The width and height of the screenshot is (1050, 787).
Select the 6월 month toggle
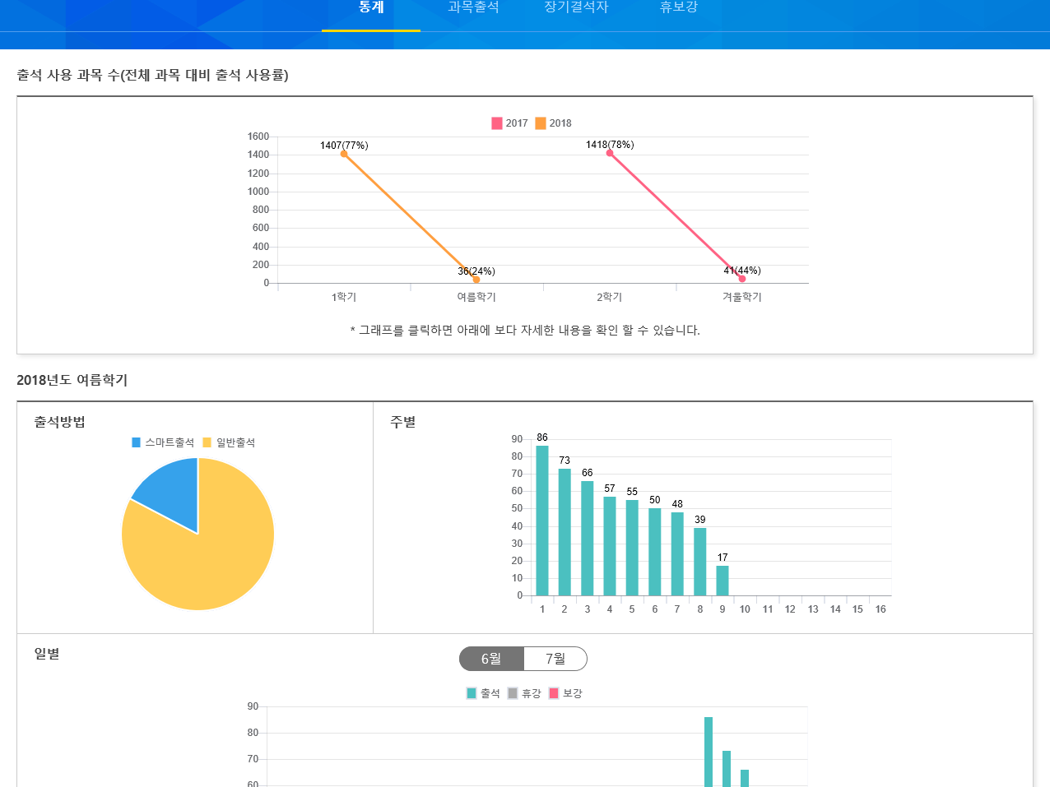click(491, 659)
